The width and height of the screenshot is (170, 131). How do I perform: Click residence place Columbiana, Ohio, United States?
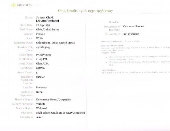[55, 43]
